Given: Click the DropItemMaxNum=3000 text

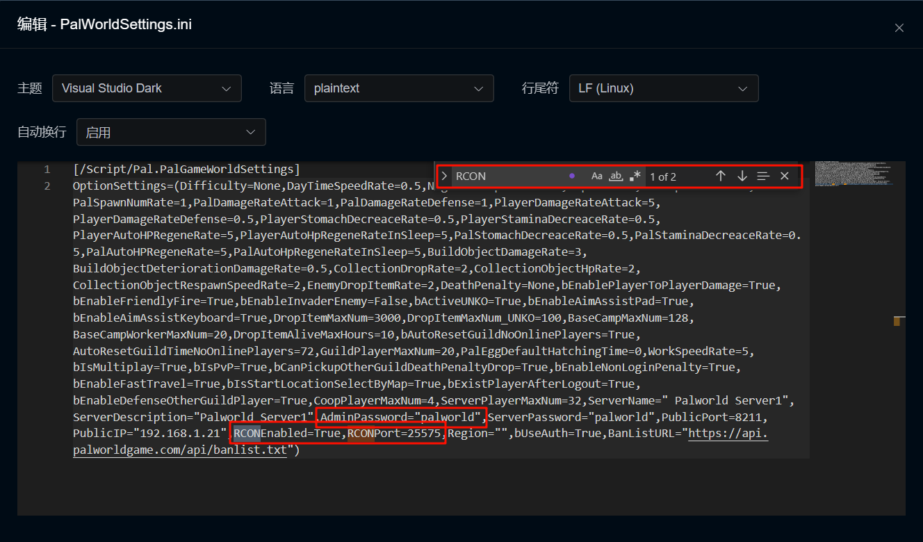Looking at the screenshot, I should pos(337,318).
